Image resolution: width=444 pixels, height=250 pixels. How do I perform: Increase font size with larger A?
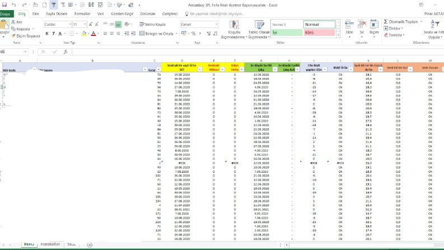point(91,24)
